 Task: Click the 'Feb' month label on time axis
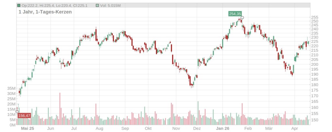pyautogui.click(x=248, y=128)
